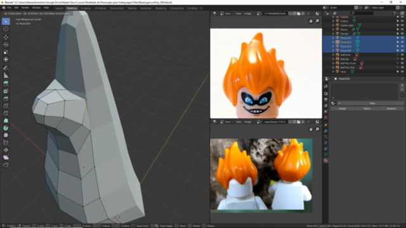The width and height of the screenshot is (406, 228).
Task: Select the Annotate pencil tool
Action: (x=6, y=68)
